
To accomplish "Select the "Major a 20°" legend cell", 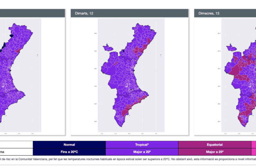I will (142, 152).
